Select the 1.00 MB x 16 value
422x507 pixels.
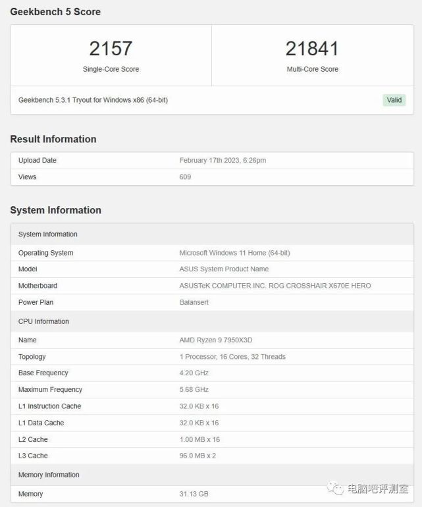click(x=199, y=439)
